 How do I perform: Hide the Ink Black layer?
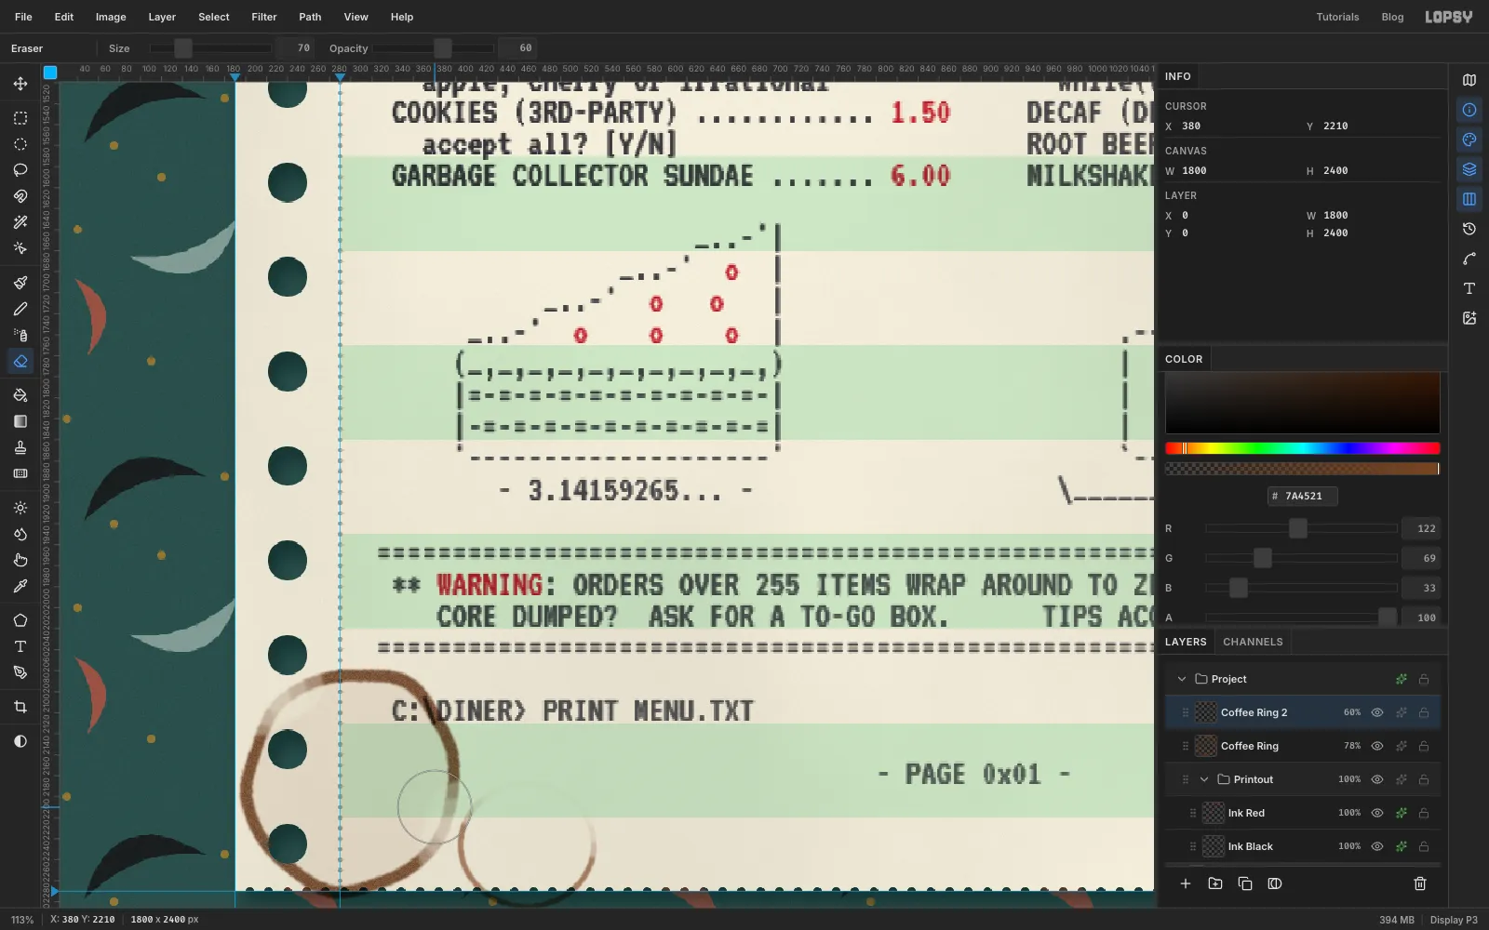pos(1377,846)
